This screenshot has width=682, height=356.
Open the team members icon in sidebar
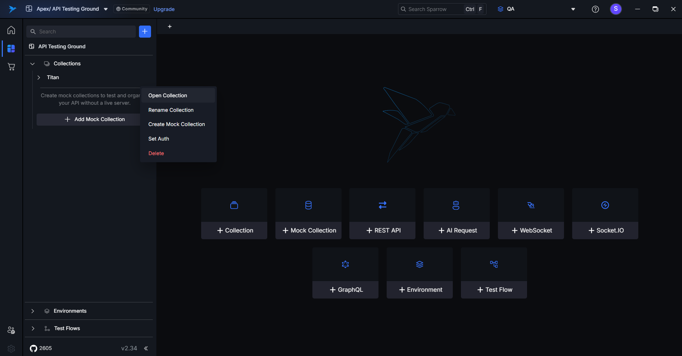pyautogui.click(x=11, y=330)
